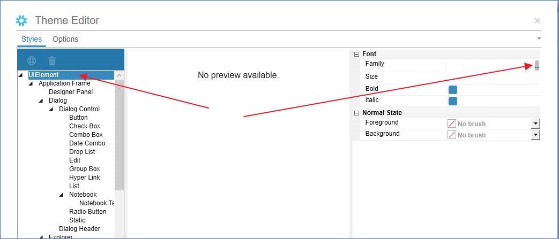Click the Theme Editor gear icon
The image size is (559, 239).
point(21,20)
